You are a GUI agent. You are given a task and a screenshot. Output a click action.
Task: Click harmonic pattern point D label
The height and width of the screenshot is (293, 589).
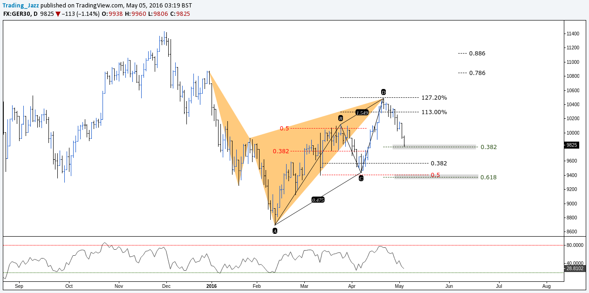click(383, 92)
